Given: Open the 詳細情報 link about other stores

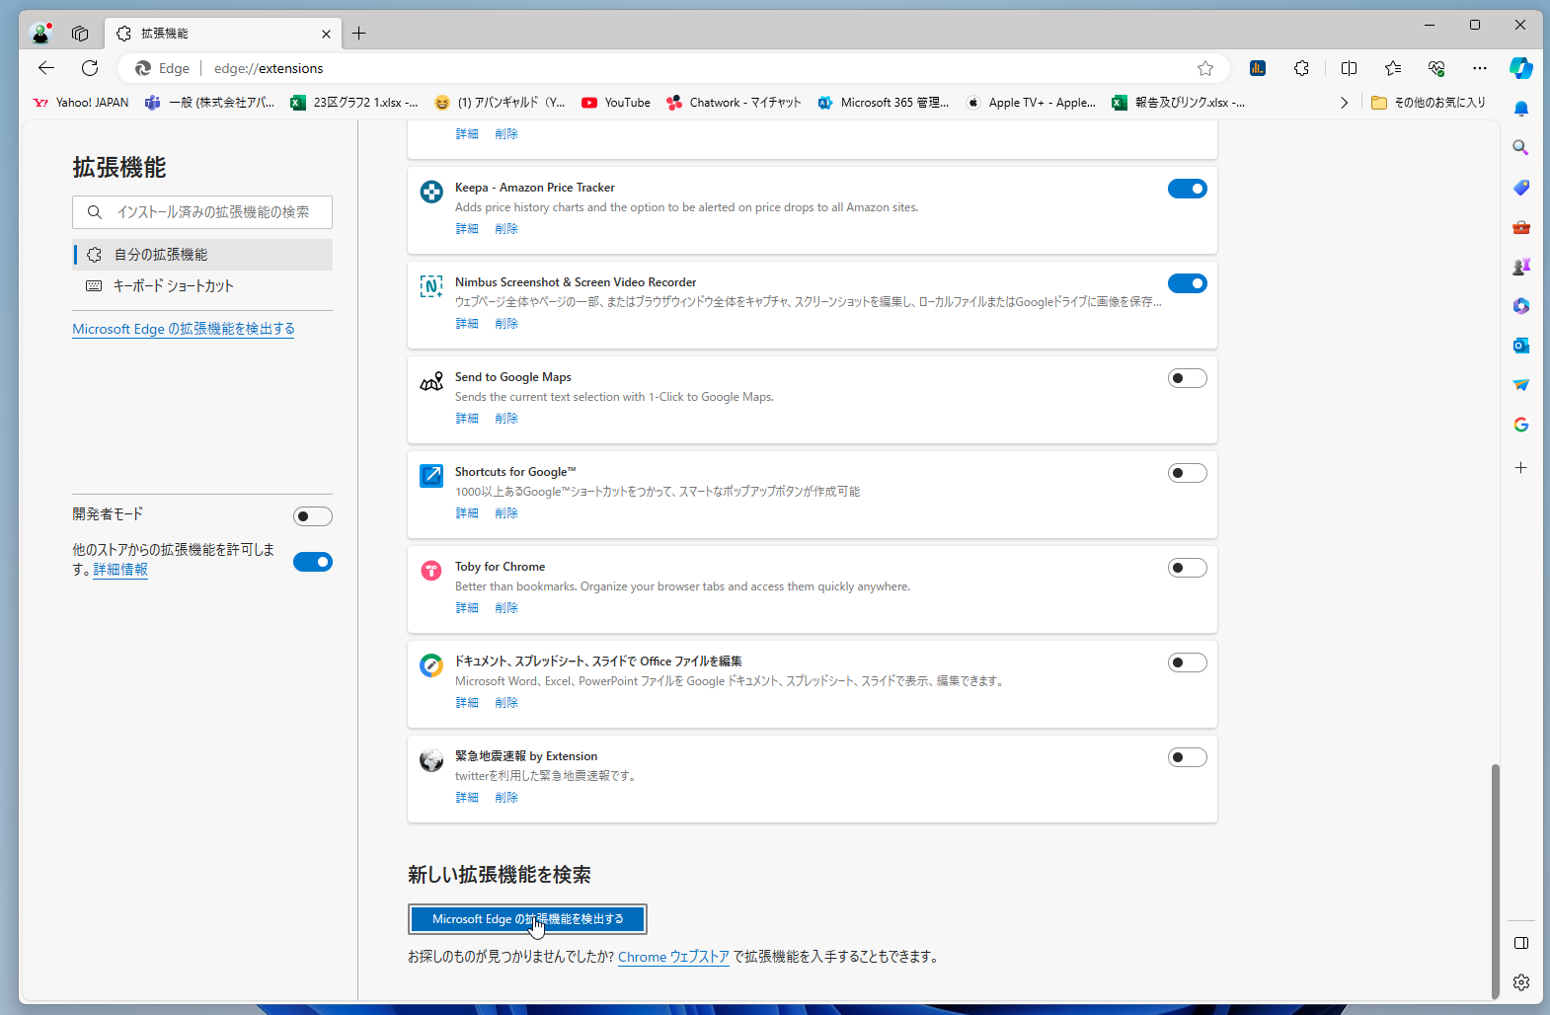Looking at the screenshot, I should (120, 570).
